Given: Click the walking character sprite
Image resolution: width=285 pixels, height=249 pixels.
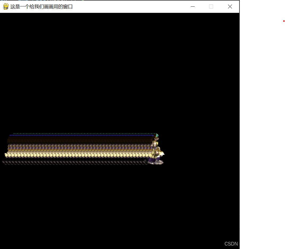Looking at the screenshot, I should (x=156, y=149).
